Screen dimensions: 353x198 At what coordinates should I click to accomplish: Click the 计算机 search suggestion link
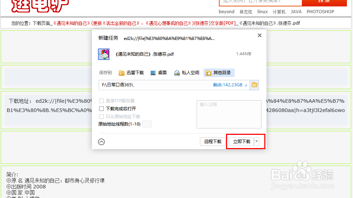[279, 12]
